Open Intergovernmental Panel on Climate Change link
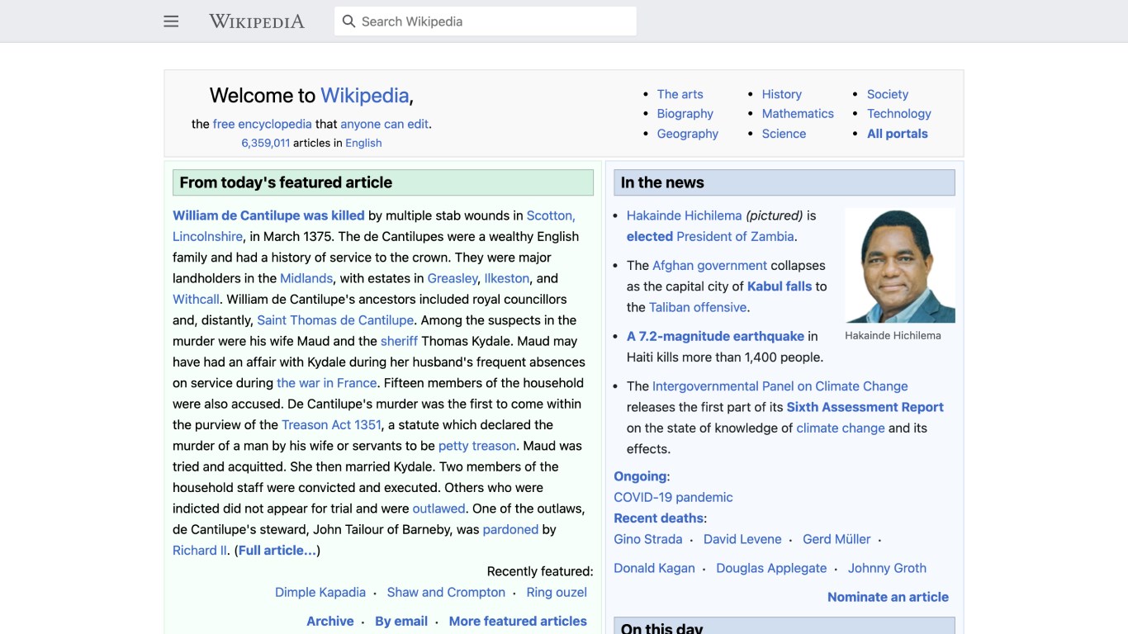 (x=780, y=386)
